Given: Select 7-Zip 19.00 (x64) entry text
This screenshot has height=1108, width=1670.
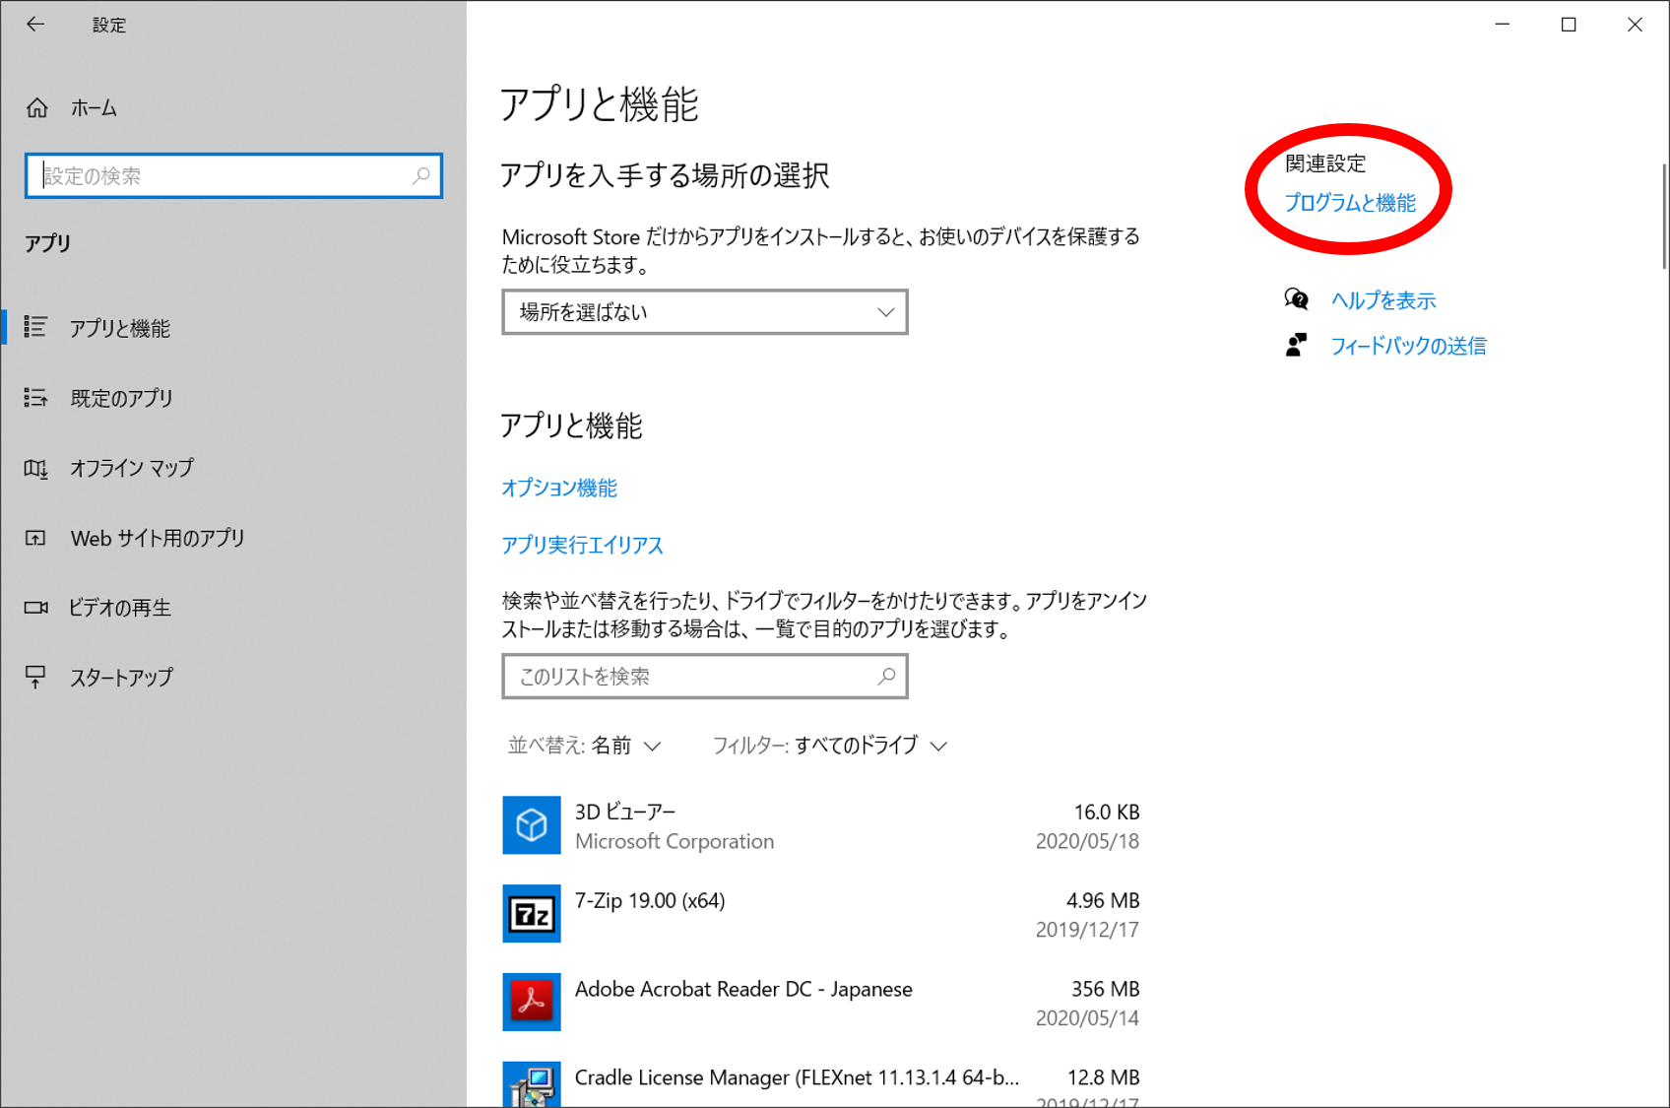Looking at the screenshot, I should coord(650,900).
